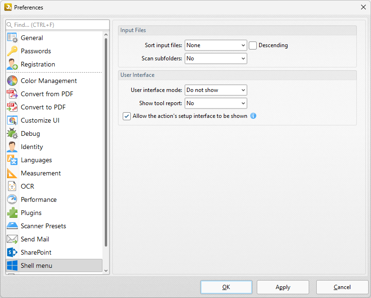This screenshot has height=298, width=371.
Task: Click the User Interface section header
Action: (237, 75)
